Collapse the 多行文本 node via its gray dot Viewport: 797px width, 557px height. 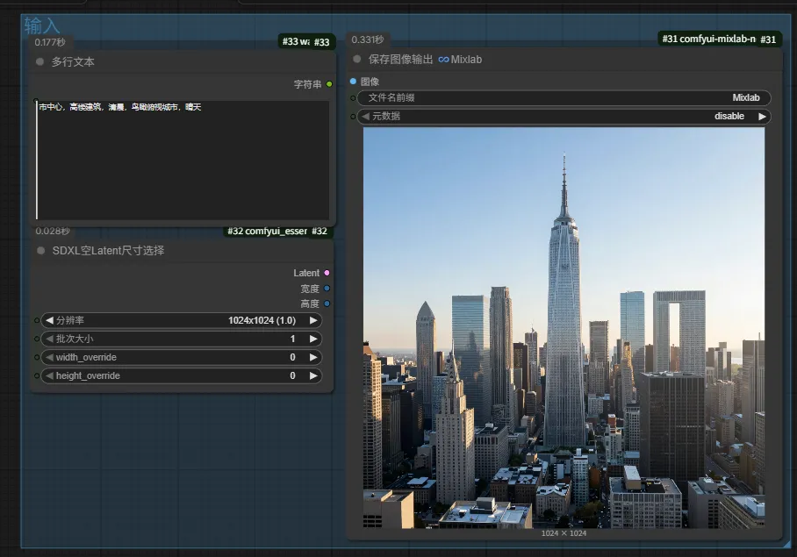[40, 62]
